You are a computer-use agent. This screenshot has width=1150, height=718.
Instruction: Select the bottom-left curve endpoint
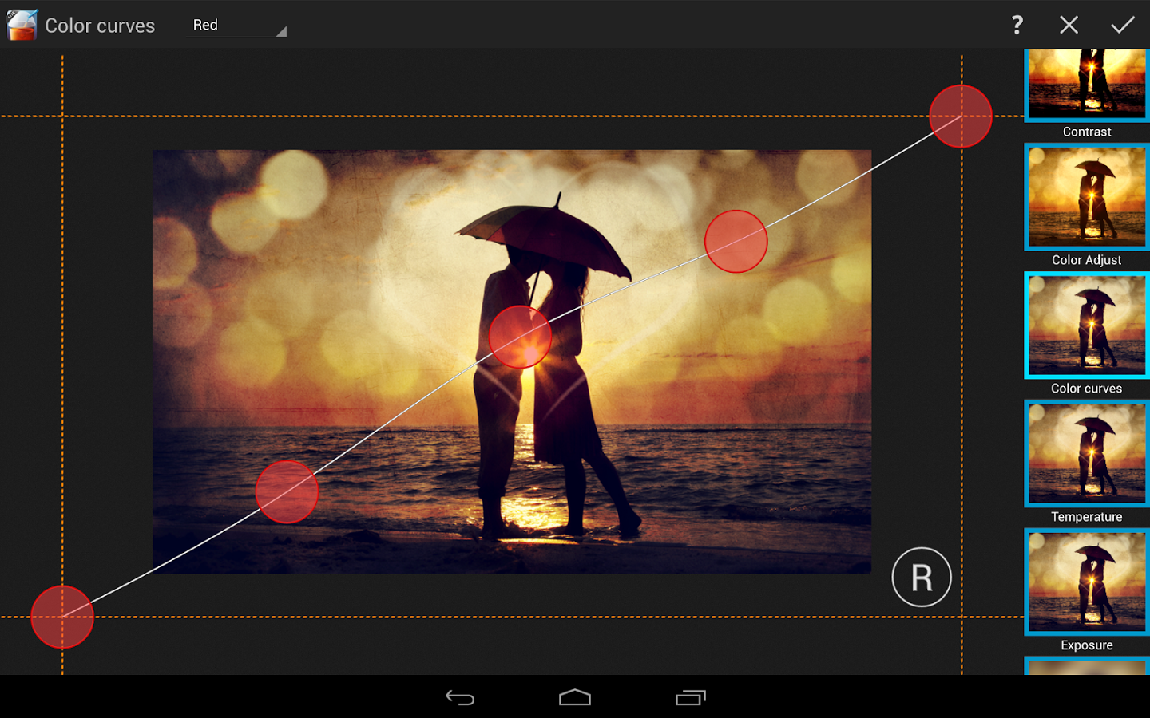tap(62, 617)
